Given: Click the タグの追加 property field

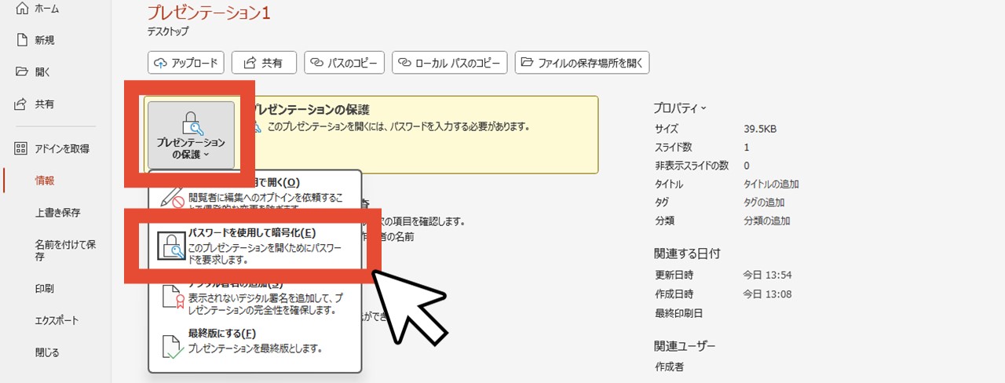Looking at the screenshot, I should (766, 202).
